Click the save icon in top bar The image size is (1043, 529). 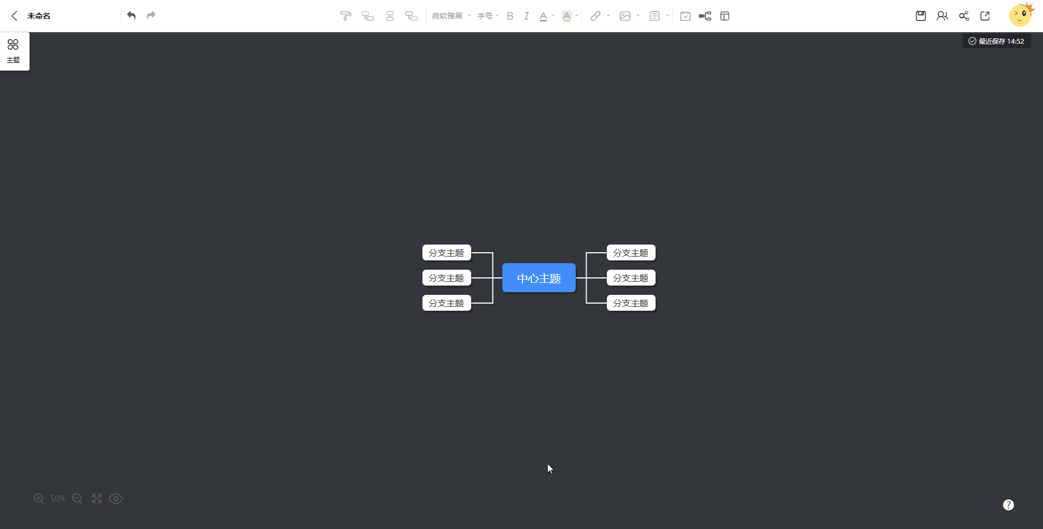click(x=920, y=16)
